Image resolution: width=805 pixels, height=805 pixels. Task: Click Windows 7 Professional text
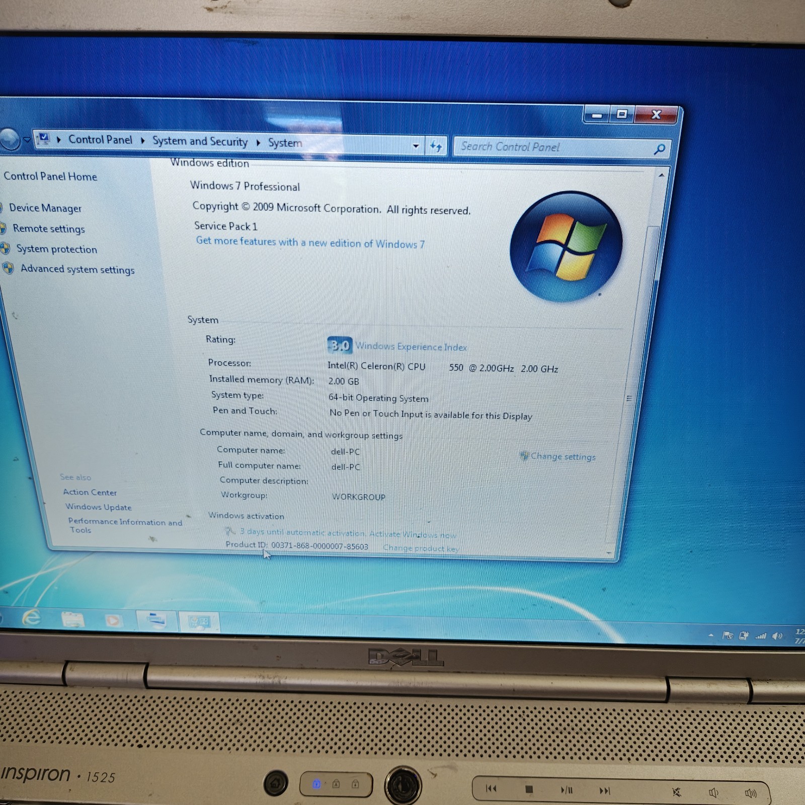[245, 186]
